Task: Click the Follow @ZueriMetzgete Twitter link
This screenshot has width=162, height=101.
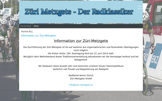Action: click(x=144, y=8)
